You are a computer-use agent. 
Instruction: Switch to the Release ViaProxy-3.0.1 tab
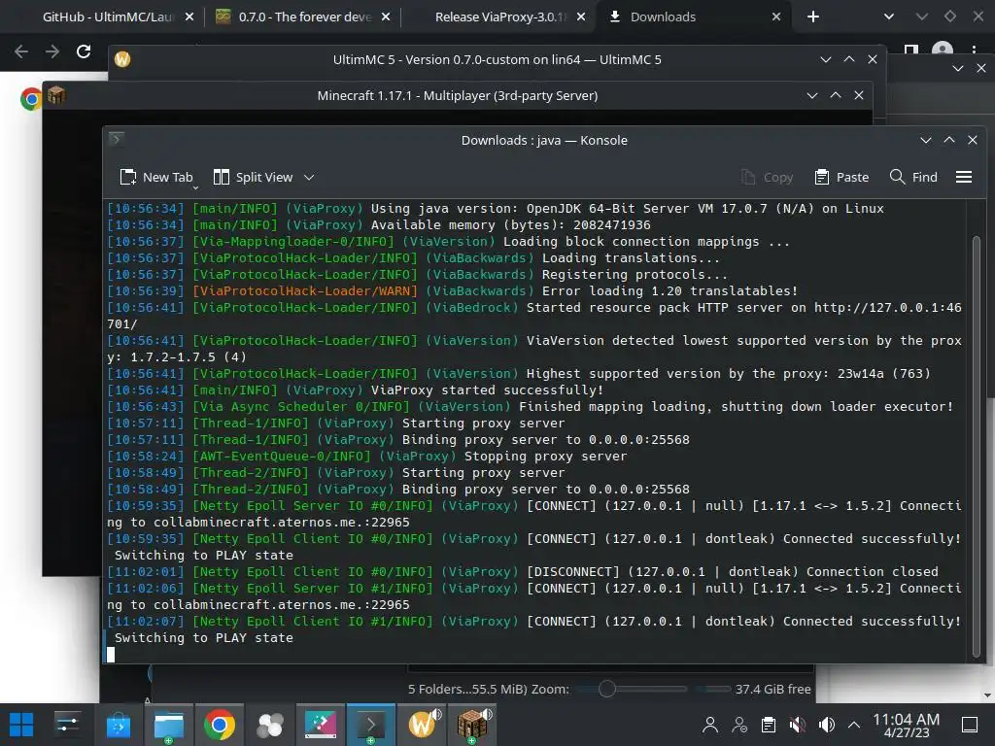click(x=500, y=17)
